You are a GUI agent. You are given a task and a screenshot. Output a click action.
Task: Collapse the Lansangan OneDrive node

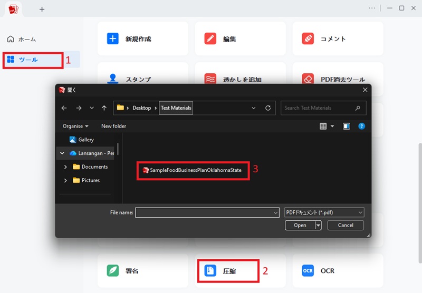click(62, 153)
